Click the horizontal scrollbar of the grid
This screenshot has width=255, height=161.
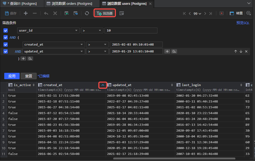pos(174,158)
